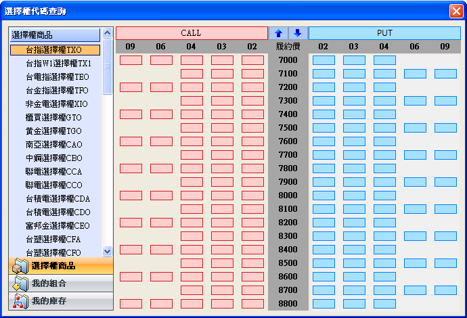Choose 台積電選擇權CDA from the list
The width and height of the screenshot is (467, 318).
(58, 199)
